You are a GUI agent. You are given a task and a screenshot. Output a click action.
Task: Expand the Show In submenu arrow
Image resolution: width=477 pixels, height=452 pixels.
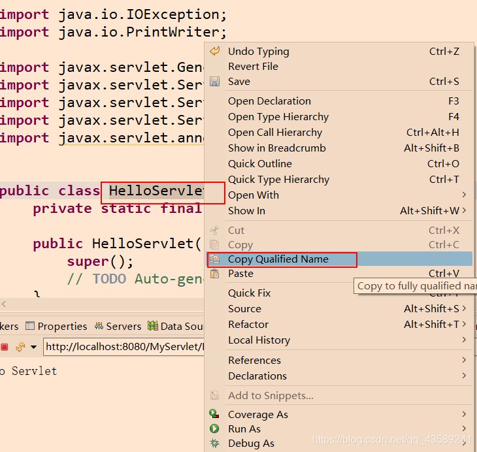pyautogui.click(x=464, y=210)
